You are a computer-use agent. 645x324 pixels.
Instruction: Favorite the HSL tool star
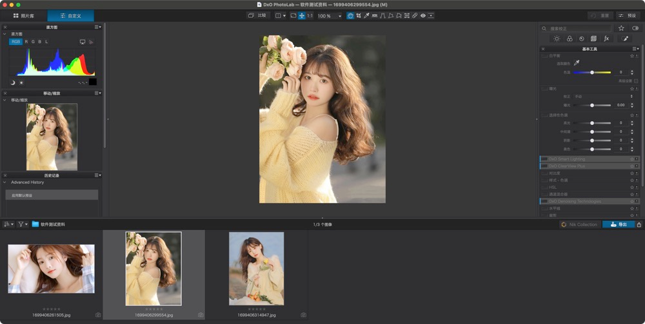click(632, 187)
